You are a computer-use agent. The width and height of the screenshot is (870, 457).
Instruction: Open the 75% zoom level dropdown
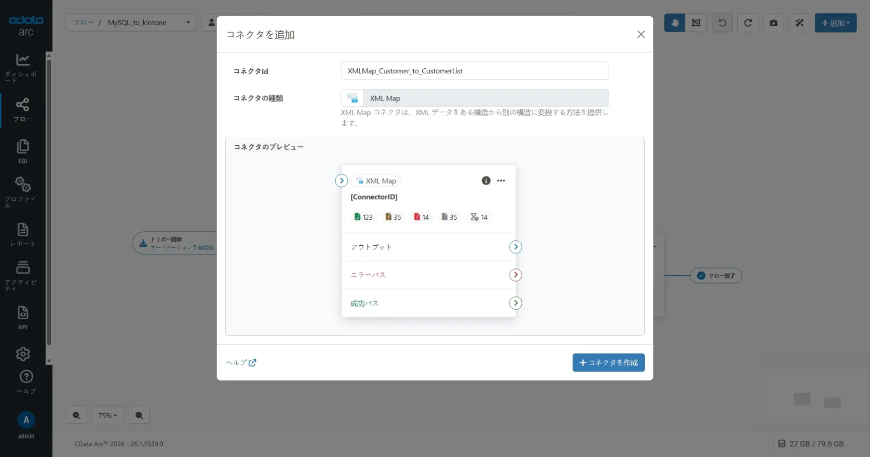coord(108,415)
